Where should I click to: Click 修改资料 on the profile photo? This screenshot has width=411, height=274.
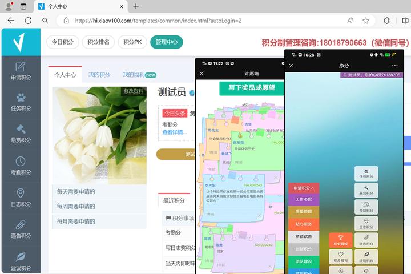tap(134, 91)
